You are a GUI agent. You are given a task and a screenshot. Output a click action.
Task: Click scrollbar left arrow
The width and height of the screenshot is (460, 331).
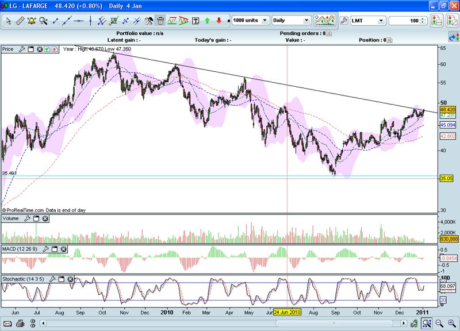pos(43,324)
